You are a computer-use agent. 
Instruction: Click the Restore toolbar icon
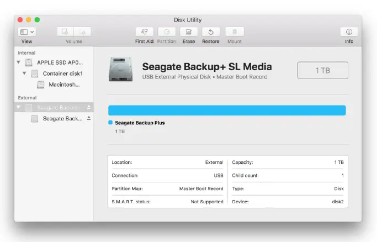click(211, 31)
